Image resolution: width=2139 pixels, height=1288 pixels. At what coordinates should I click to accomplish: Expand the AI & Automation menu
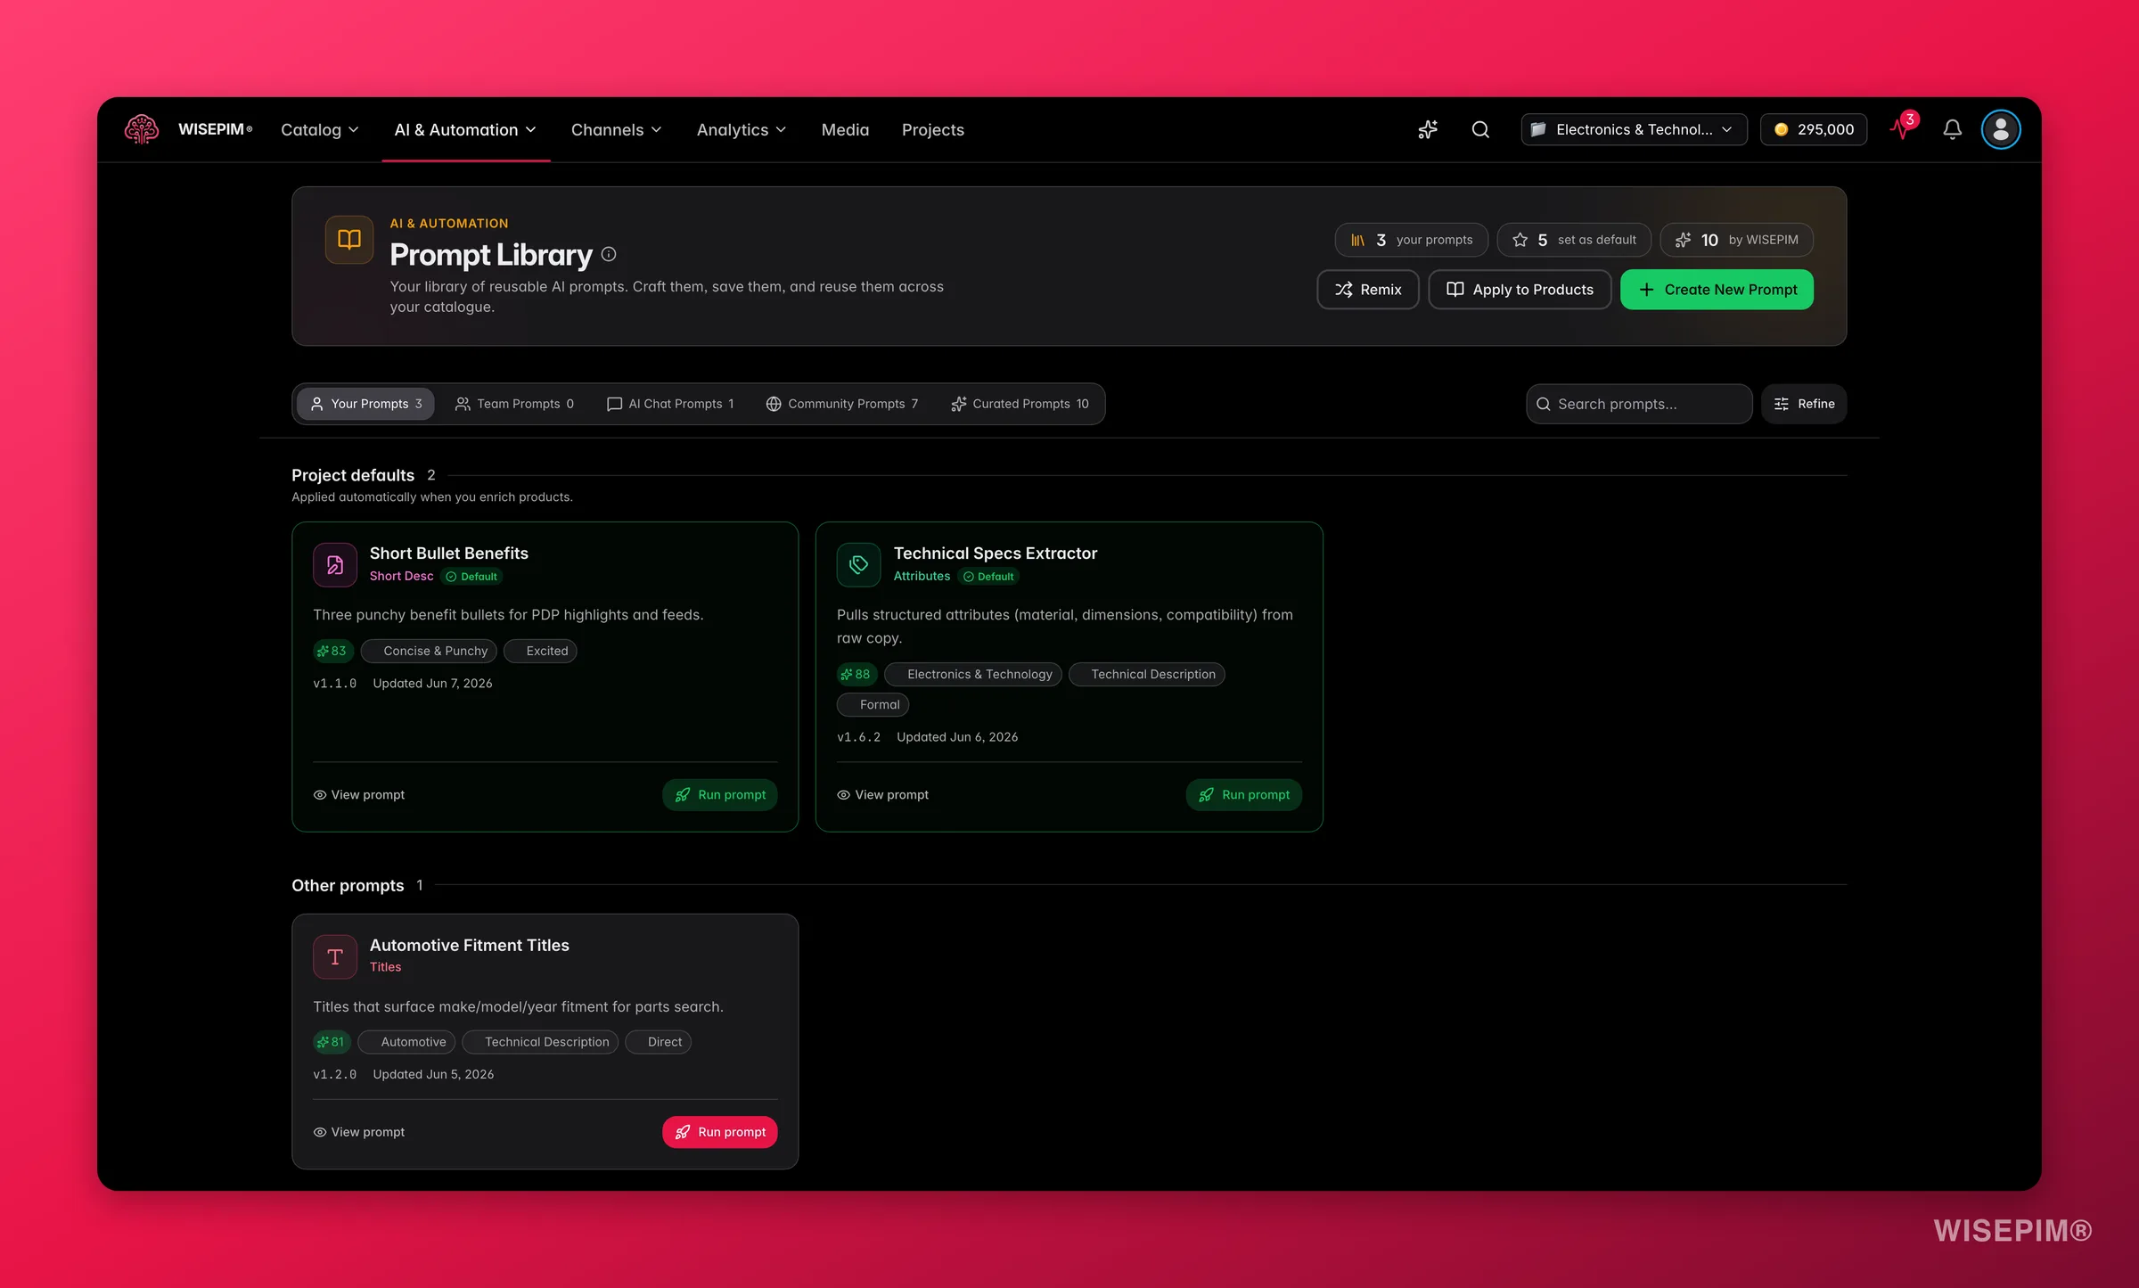point(465,129)
